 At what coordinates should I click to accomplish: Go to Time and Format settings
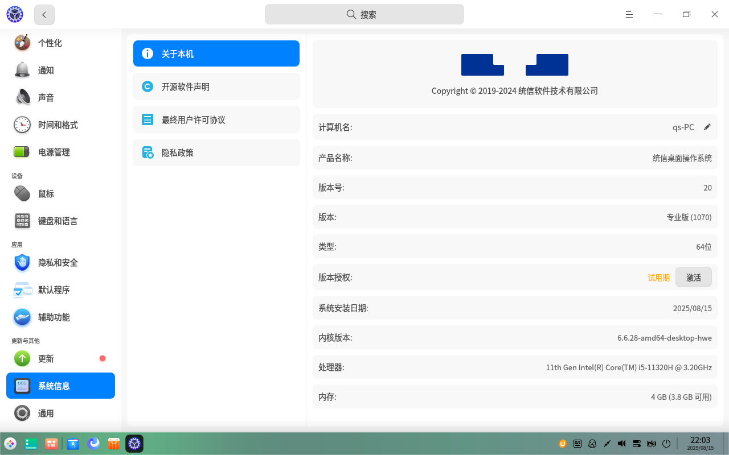click(x=58, y=125)
